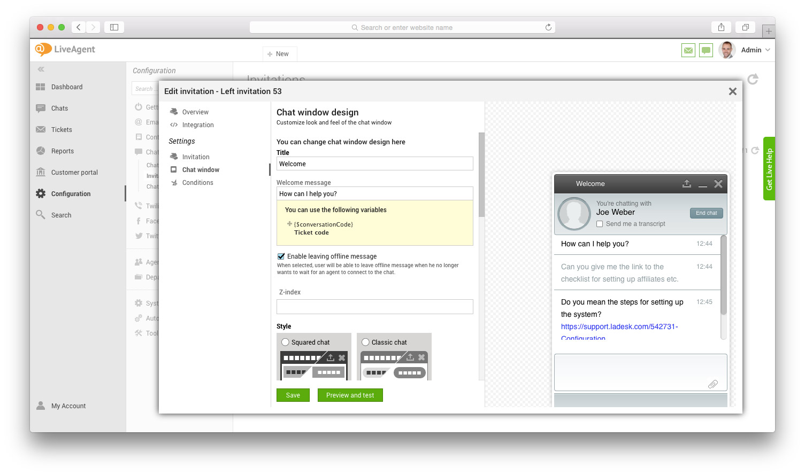805x475 pixels.
Task: Save the chat window design
Action: (293, 395)
